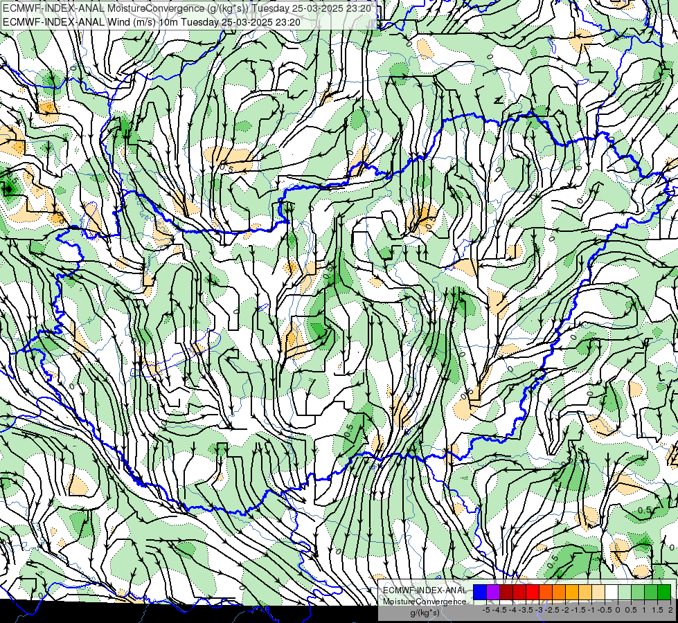
Task: Click the legend tick value -0.5
Action: coord(605,610)
